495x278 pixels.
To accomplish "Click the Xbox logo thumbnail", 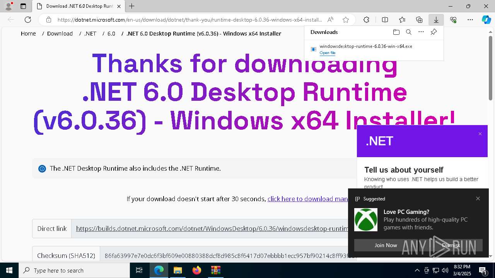I will pos(366,220).
